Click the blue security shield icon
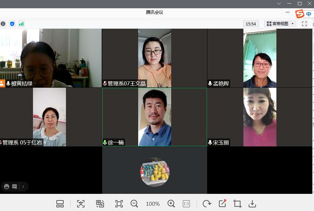 click(12, 24)
